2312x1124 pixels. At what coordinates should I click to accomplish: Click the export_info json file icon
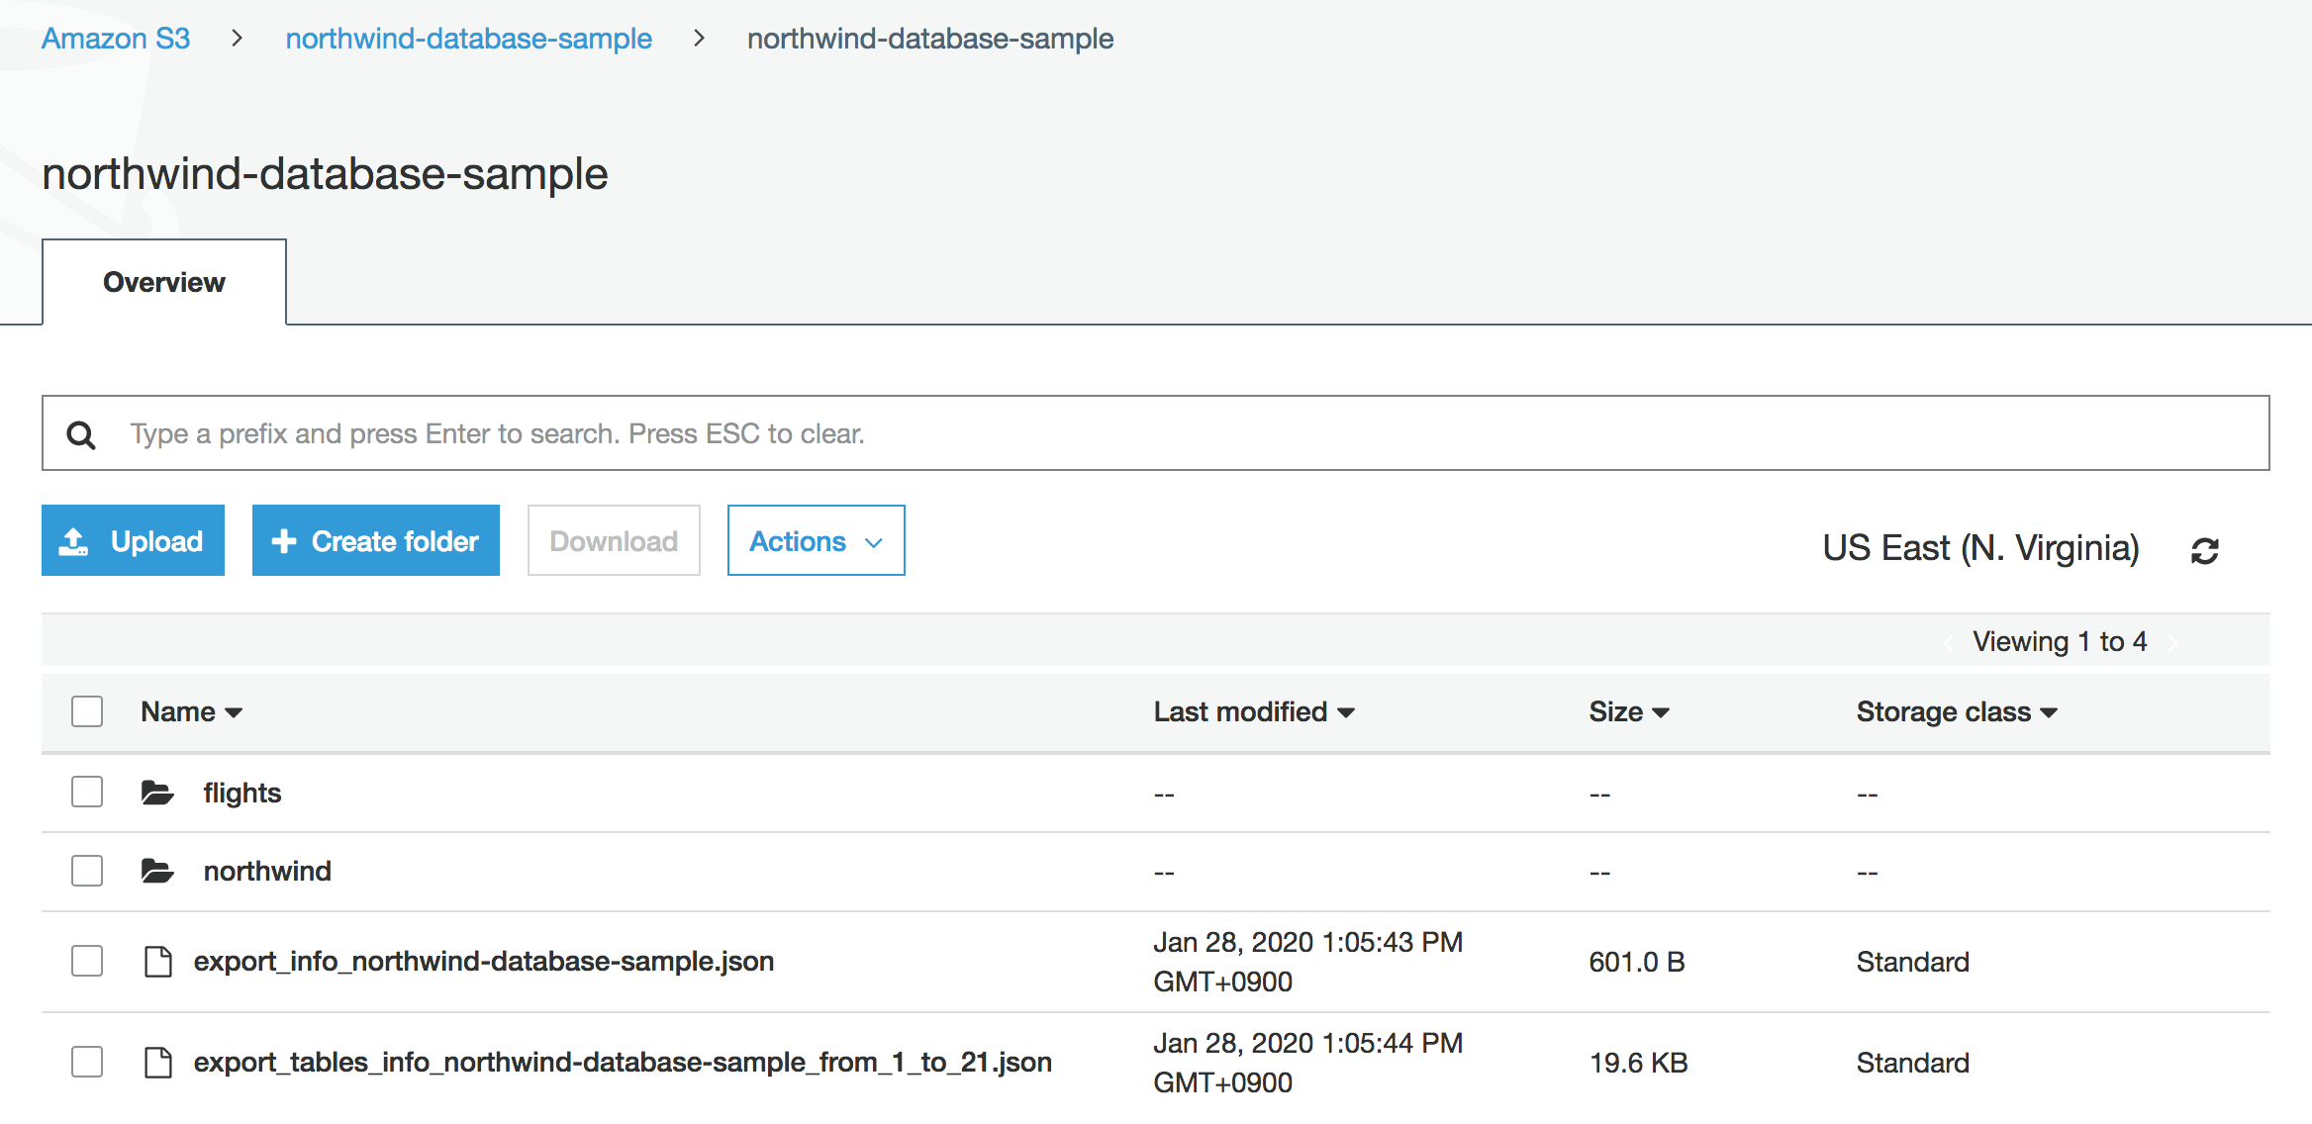pos(157,961)
